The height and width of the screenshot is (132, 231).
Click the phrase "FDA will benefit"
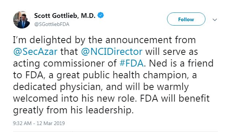click(175, 99)
